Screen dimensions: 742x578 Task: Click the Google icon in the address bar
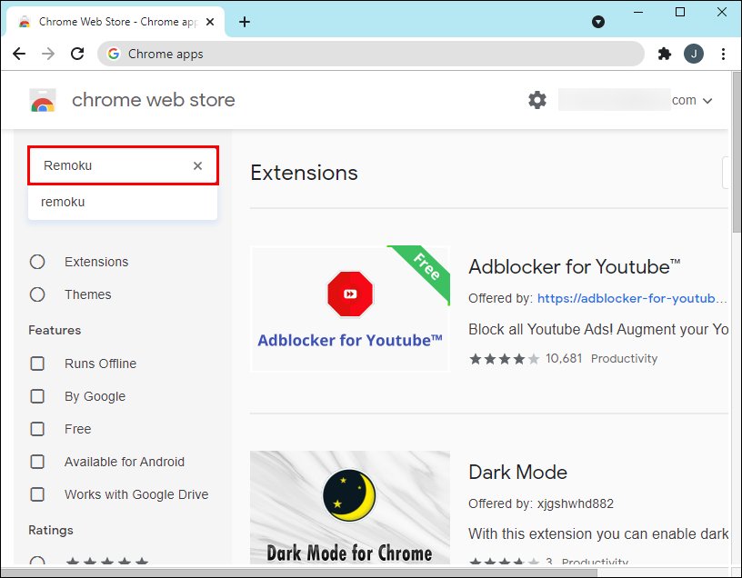(114, 54)
